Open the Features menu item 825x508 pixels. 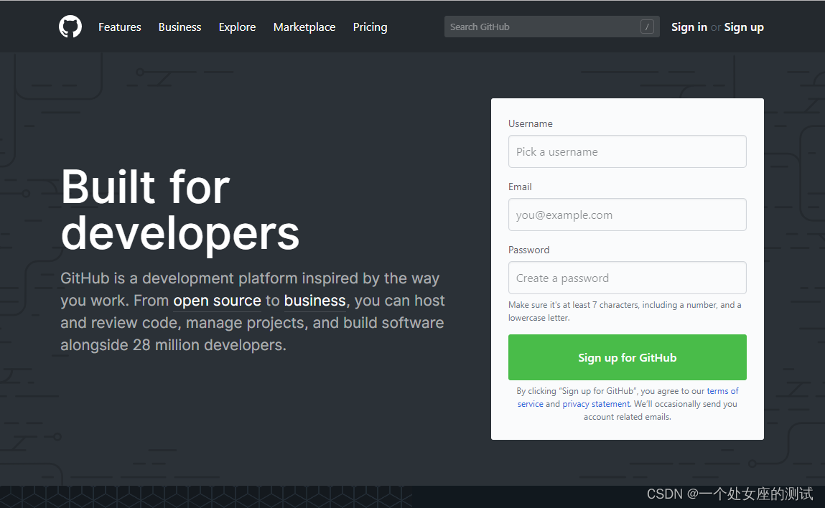tap(119, 27)
